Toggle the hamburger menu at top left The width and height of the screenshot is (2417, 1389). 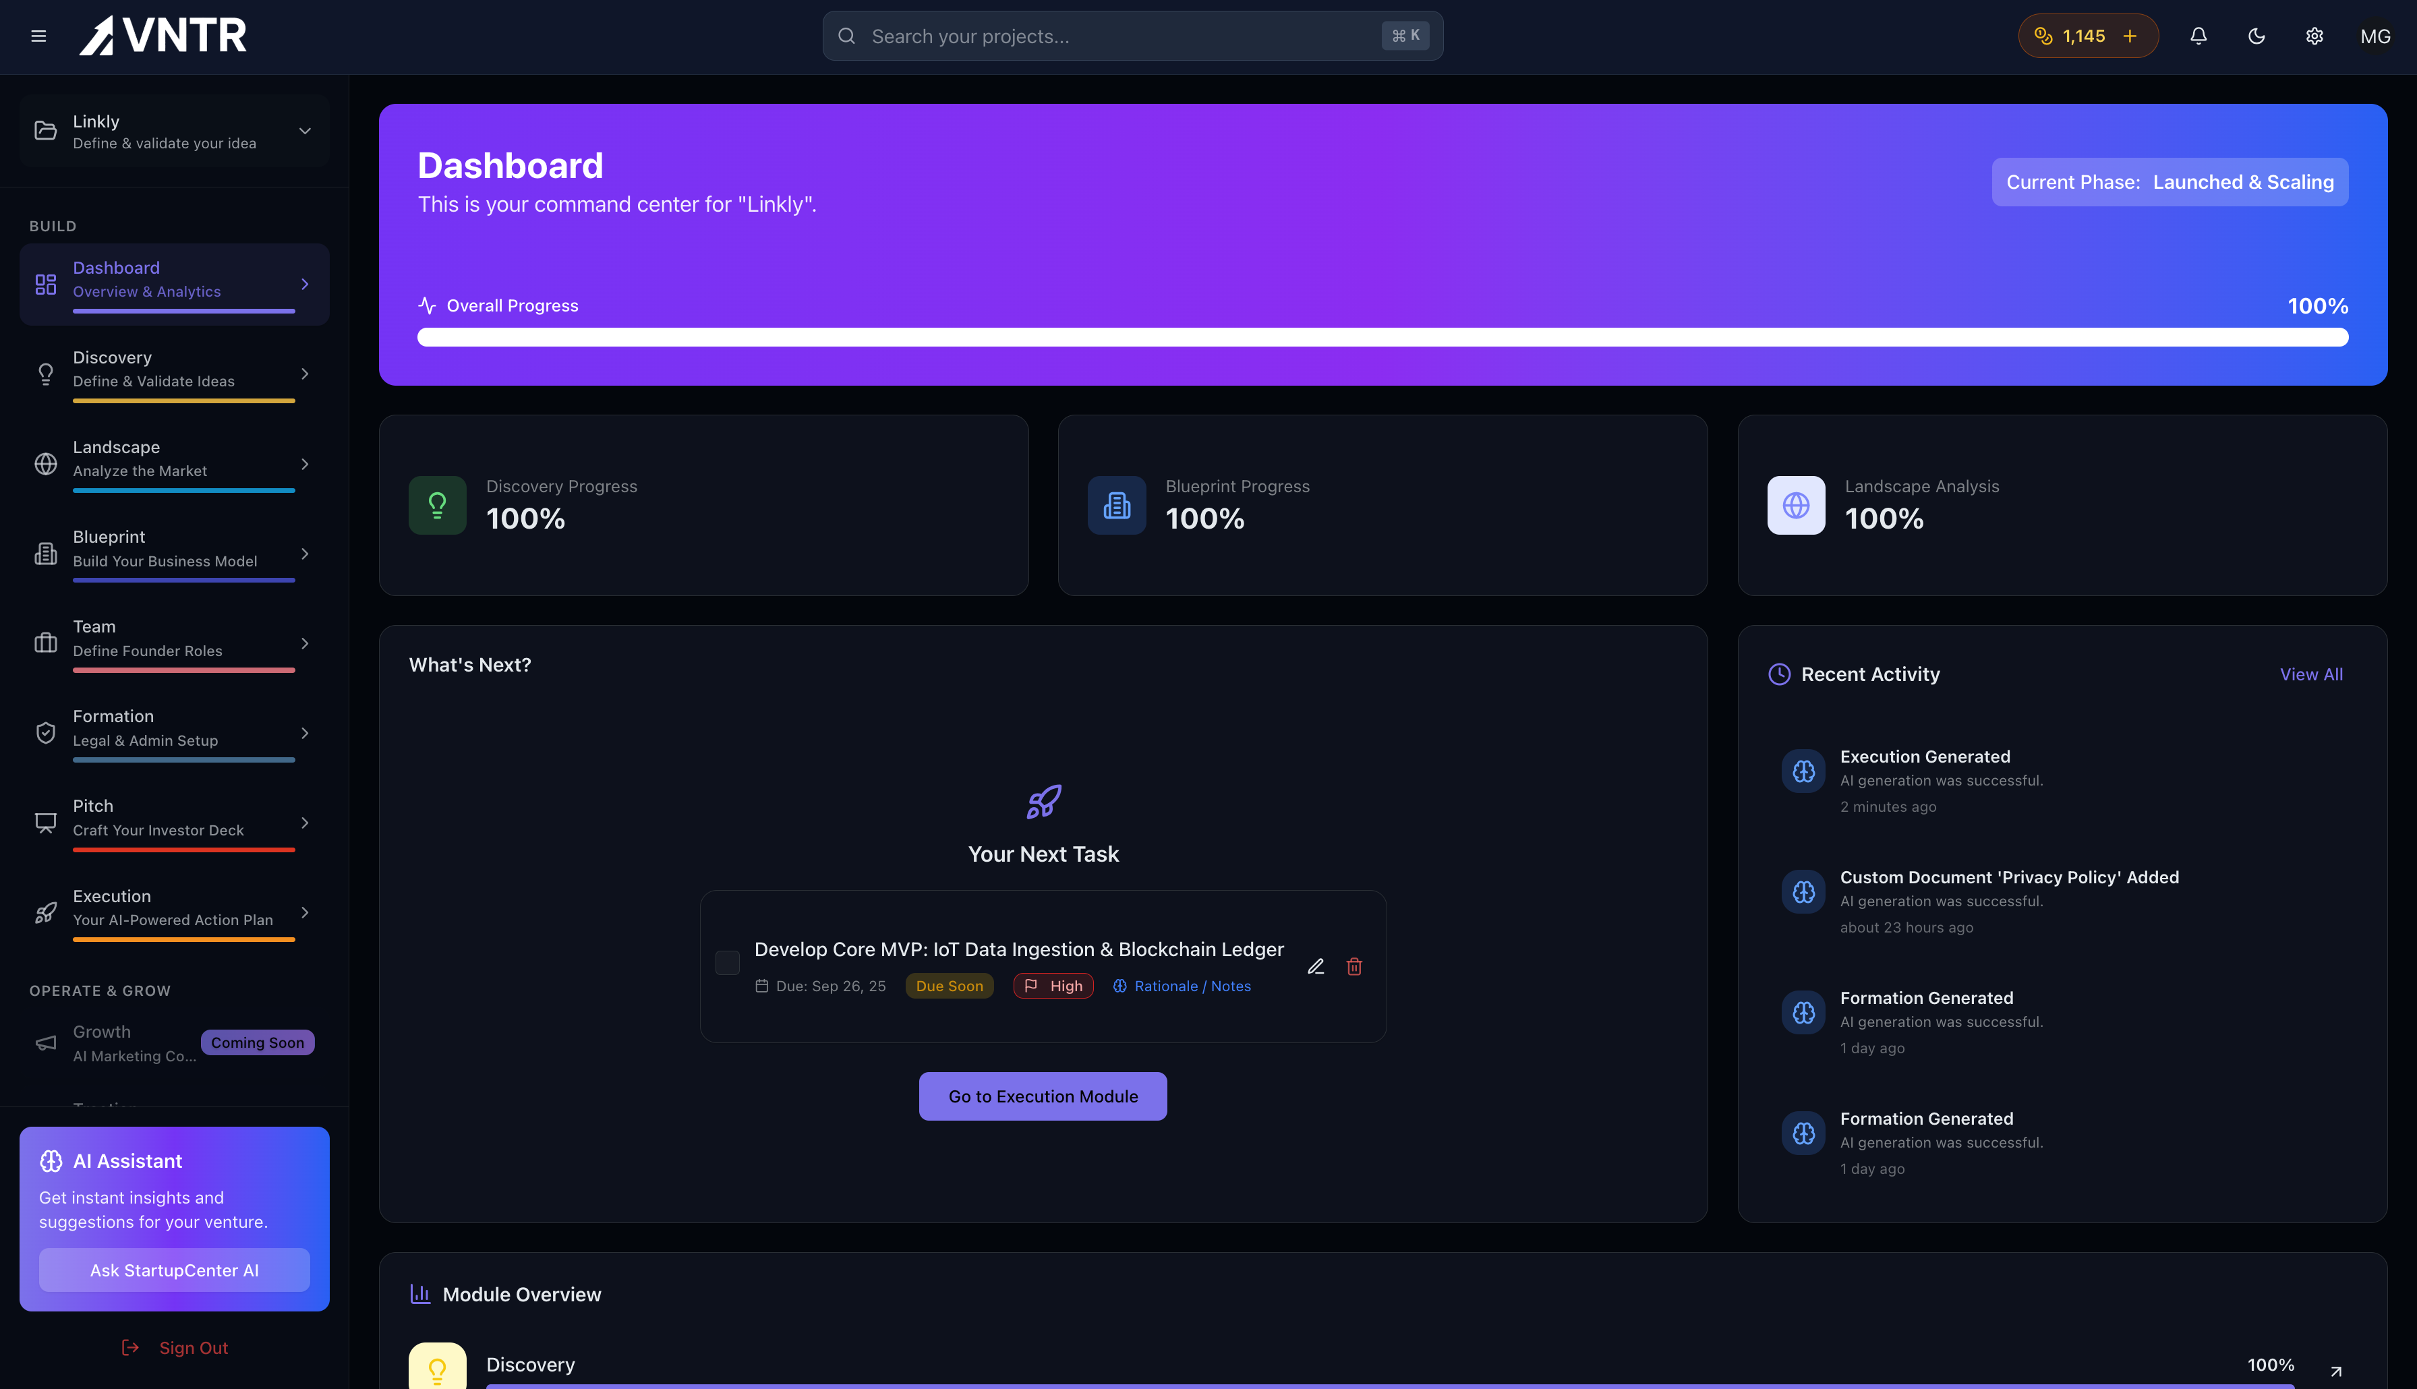[x=39, y=35]
